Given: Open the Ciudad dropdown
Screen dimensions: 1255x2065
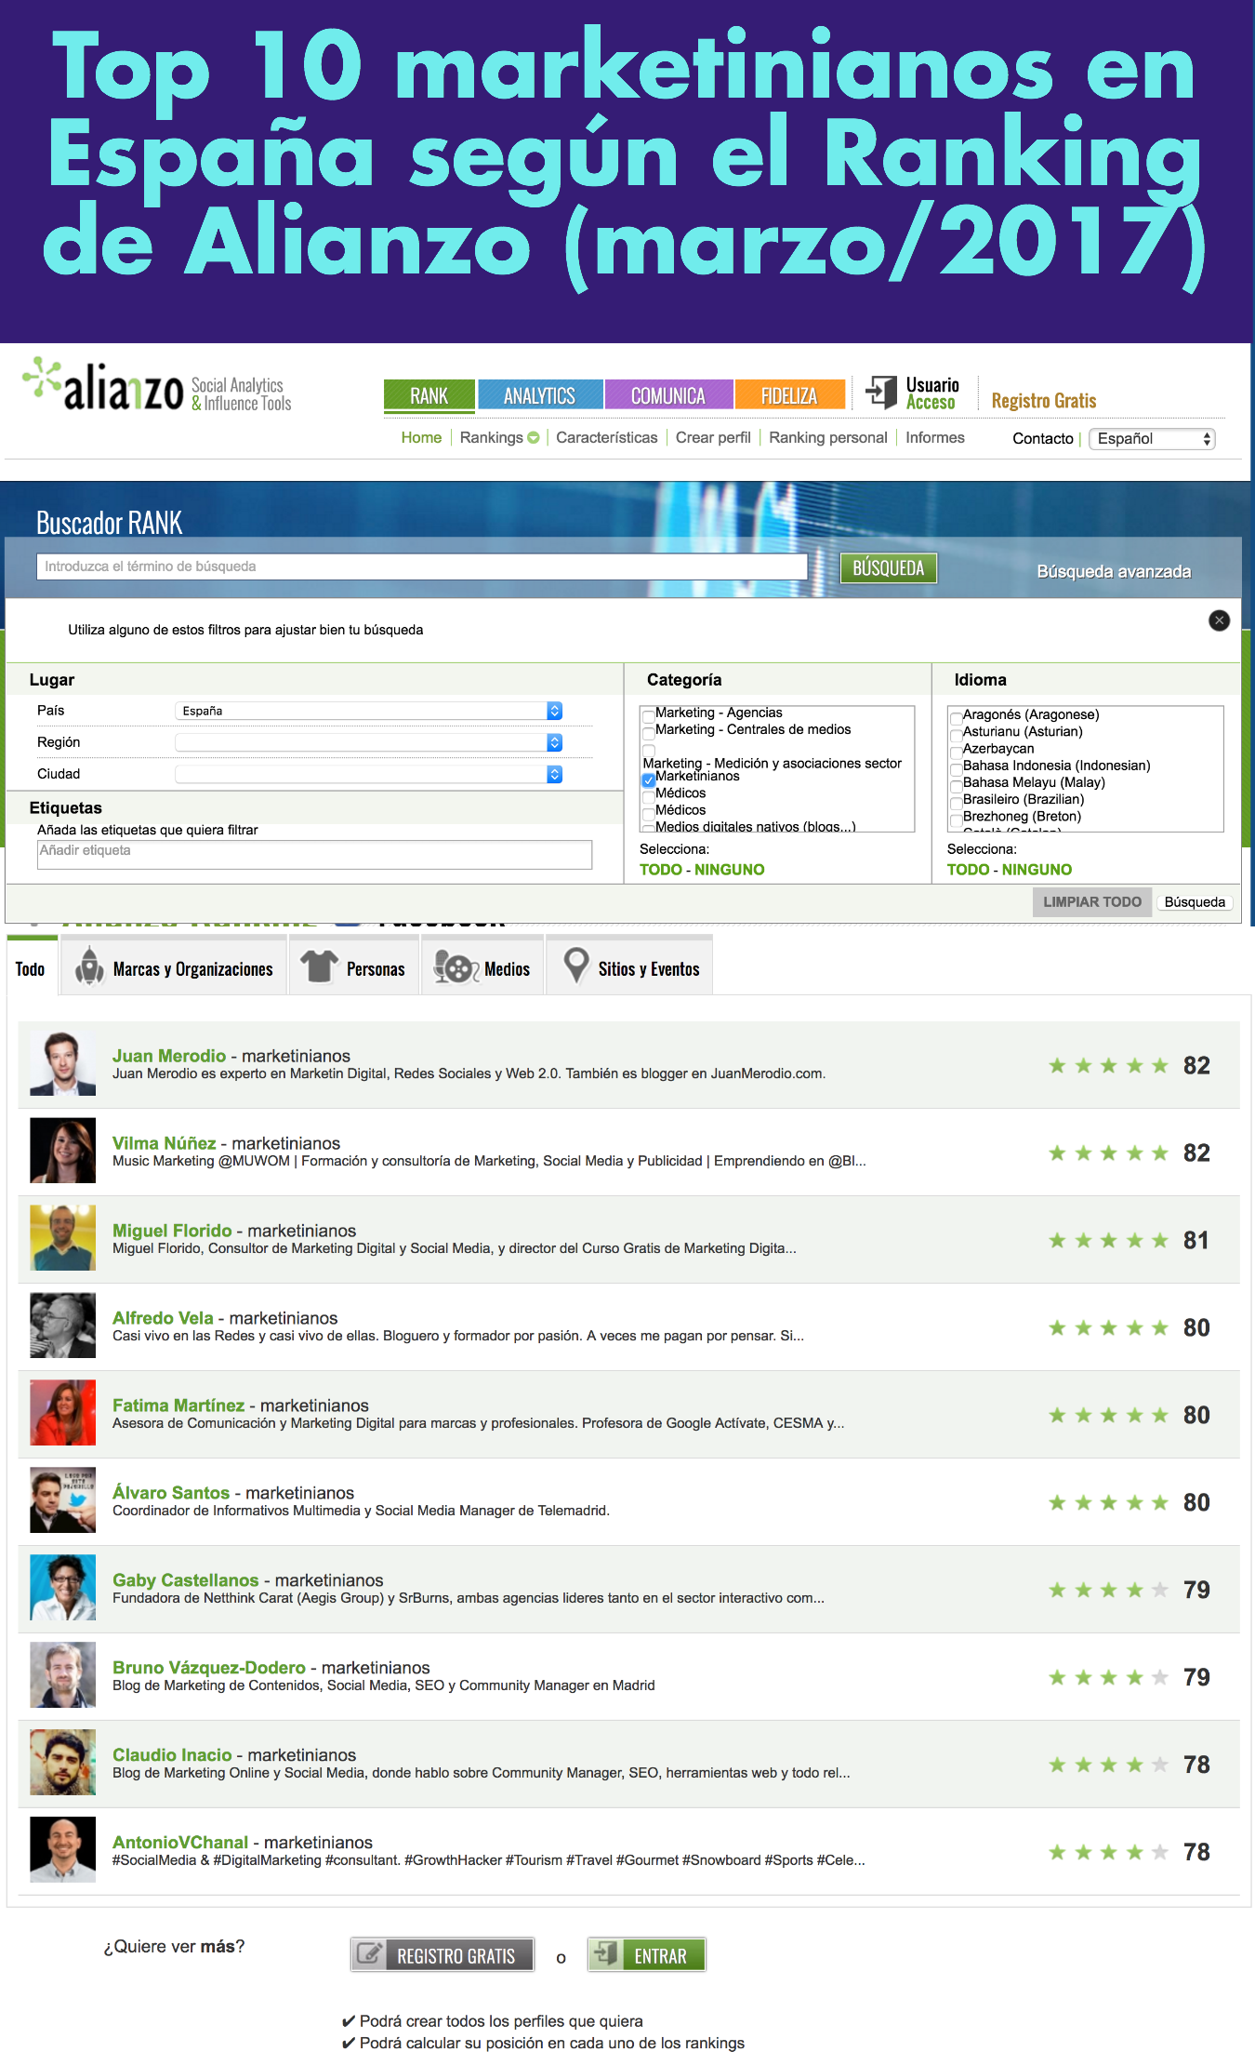Looking at the screenshot, I should click(x=369, y=774).
